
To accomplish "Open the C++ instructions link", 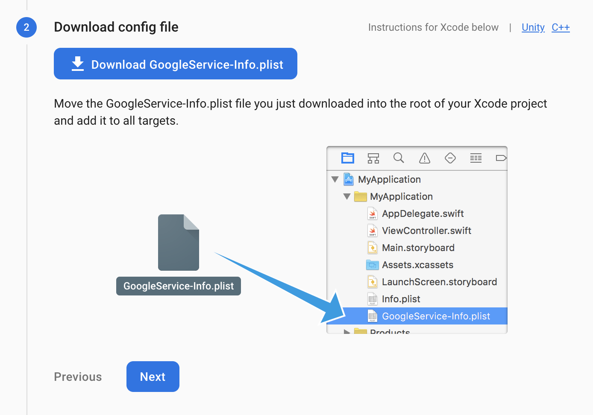I will (x=561, y=27).
